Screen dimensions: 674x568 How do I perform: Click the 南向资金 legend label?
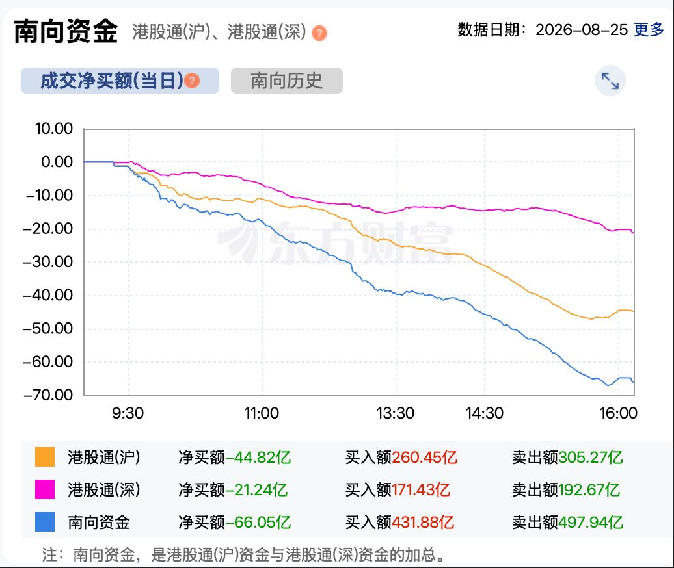tap(99, 523)
